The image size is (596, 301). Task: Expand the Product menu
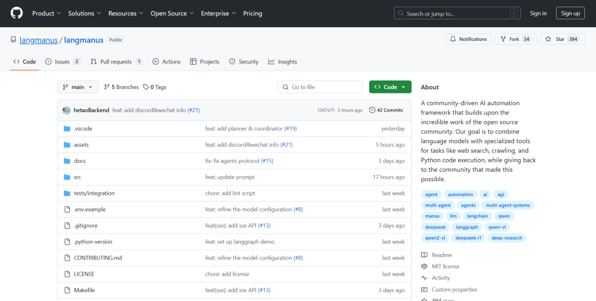46,13
